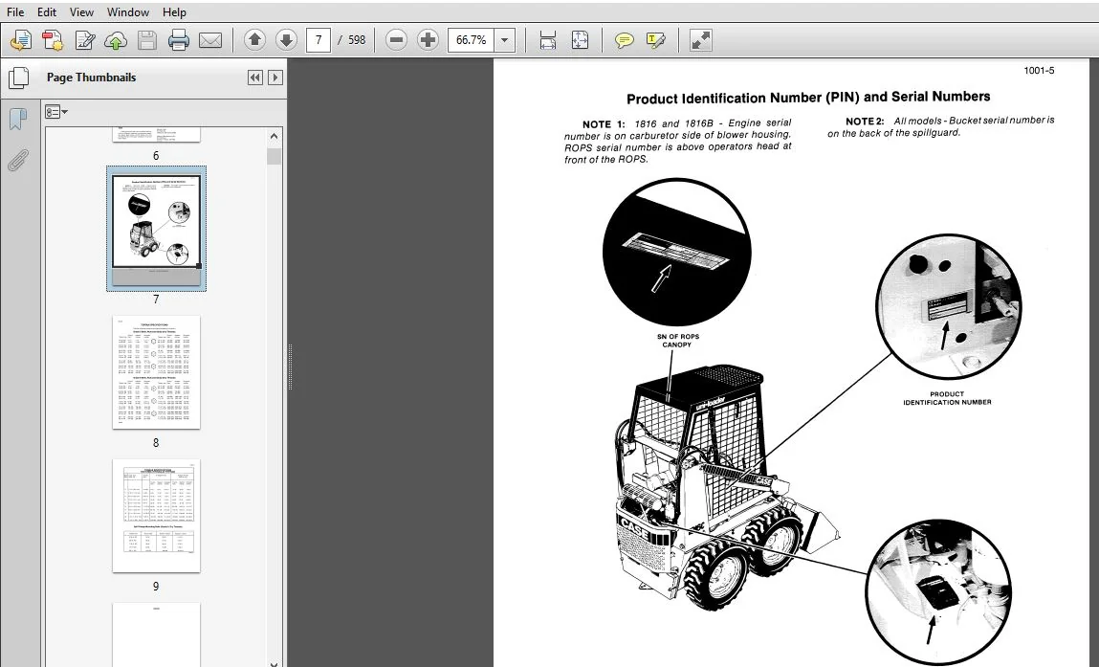Click the cloud upload icon

click(x=116, y=41)
